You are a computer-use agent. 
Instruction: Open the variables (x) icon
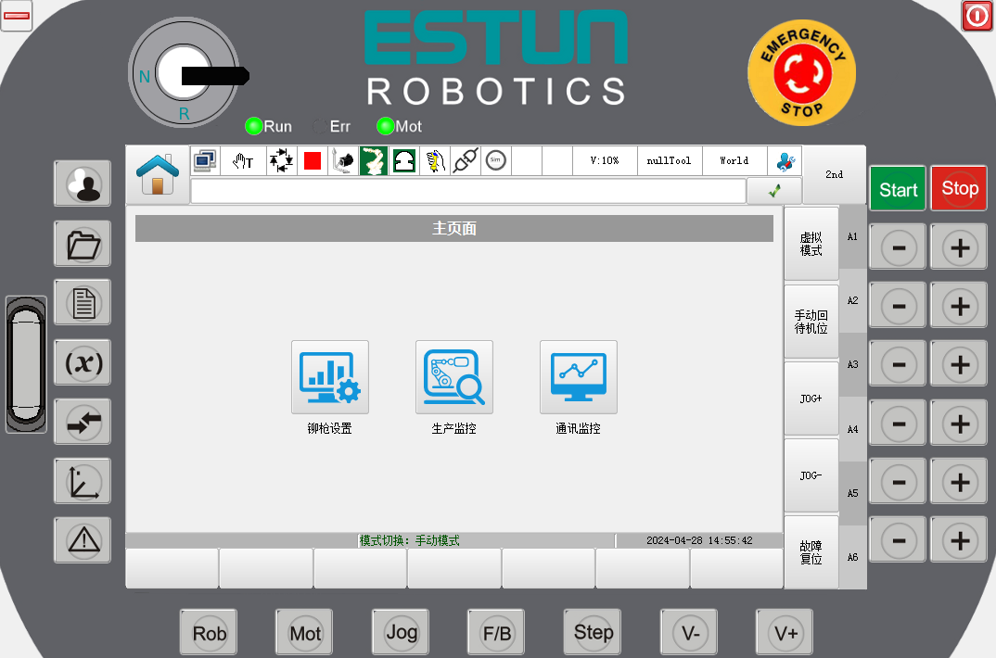[x=83, y=362]
